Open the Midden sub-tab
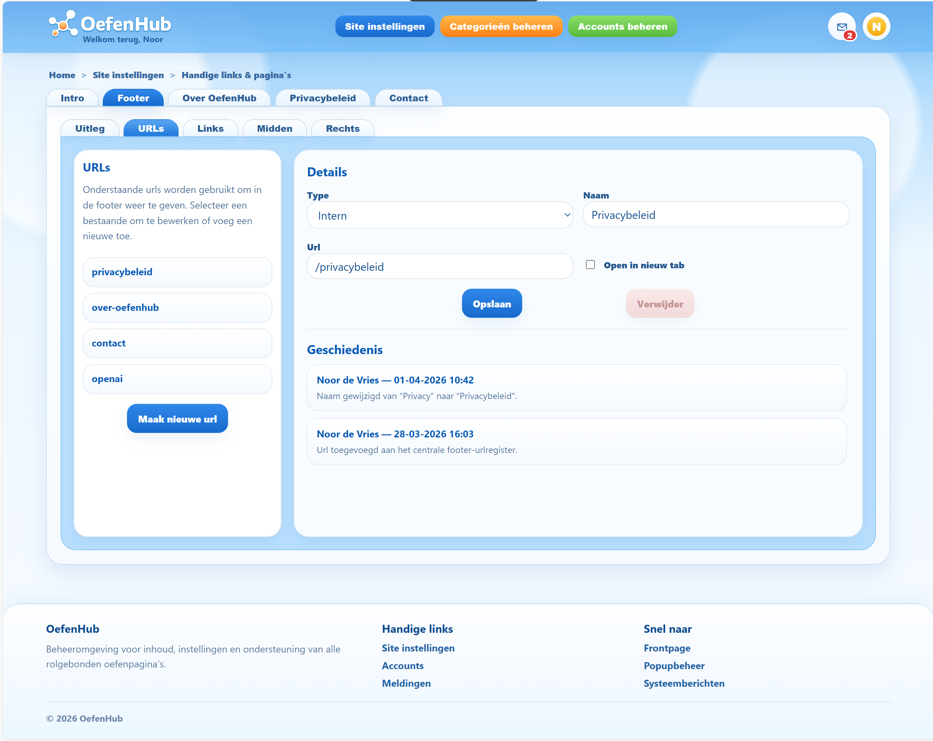Image resolution: width=933 pixels, height=741 pixels. click(x=275, y=128)
